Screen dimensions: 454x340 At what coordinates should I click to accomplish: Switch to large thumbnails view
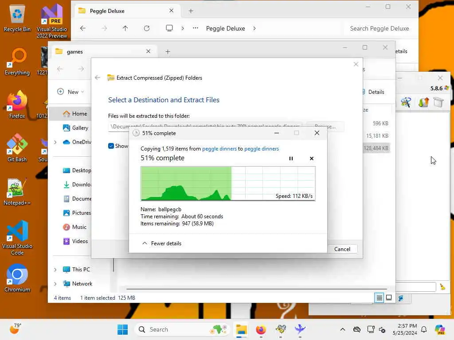coord(389,298)
